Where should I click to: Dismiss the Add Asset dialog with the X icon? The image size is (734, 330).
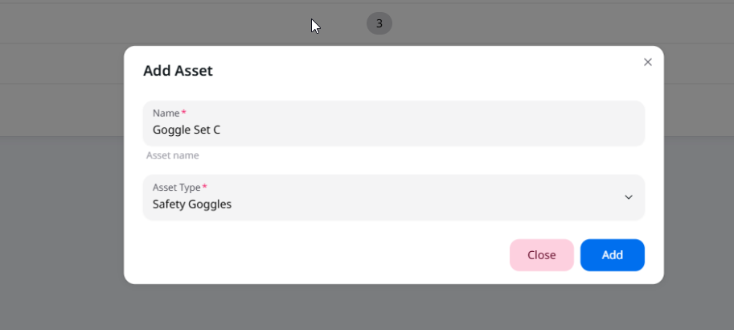click(647, 62)
